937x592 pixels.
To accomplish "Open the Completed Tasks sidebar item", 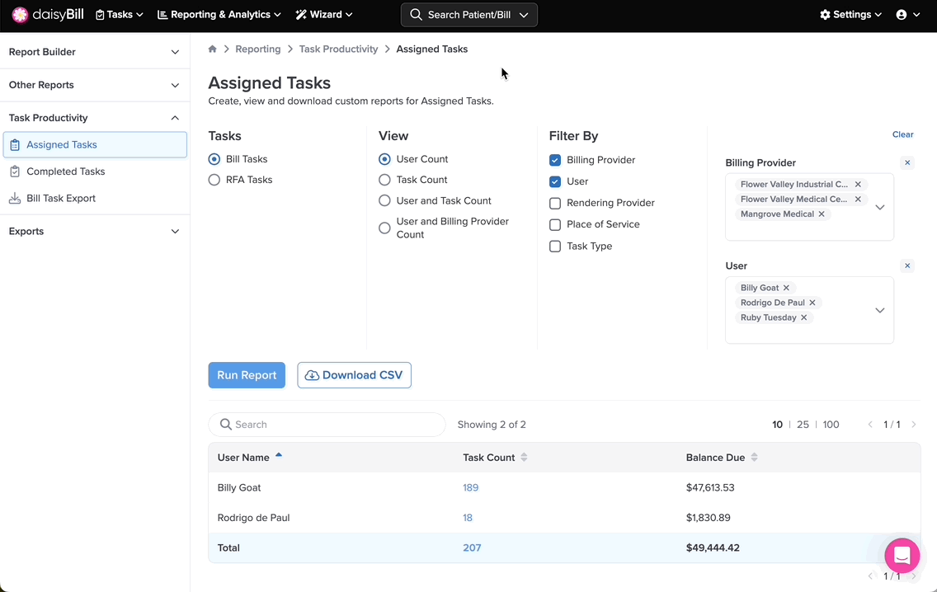I will [66, 171].
